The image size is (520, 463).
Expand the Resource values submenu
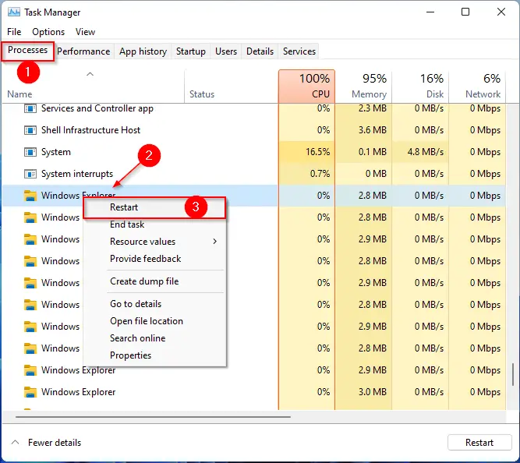(154, 242)
